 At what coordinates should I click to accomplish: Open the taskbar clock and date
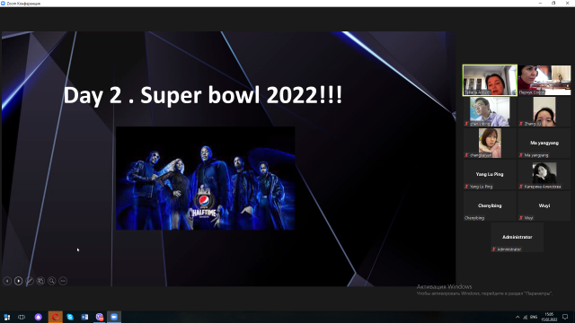549,317
